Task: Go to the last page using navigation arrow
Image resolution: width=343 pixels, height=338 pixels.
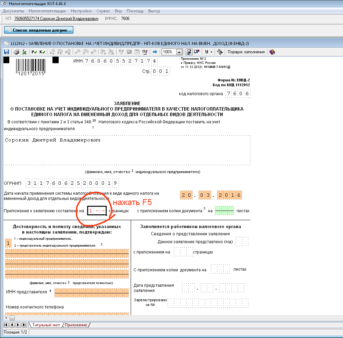Action: click(x=24, y=325)
